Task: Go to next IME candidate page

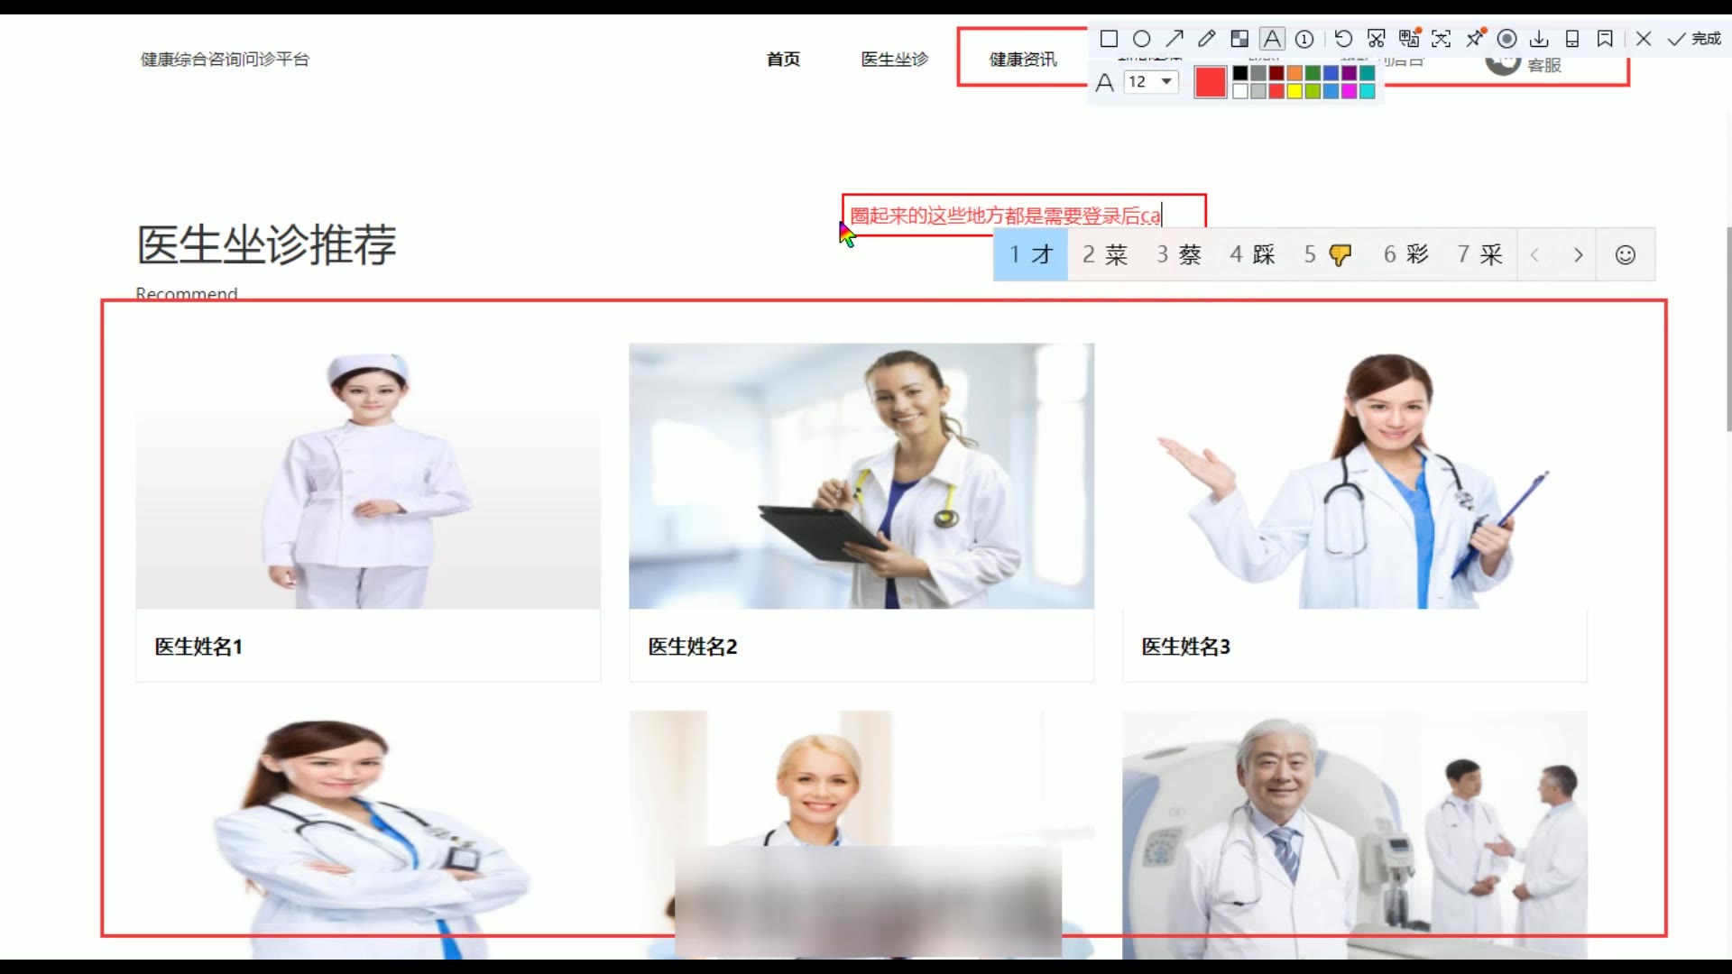Action: pos(1578,255)
